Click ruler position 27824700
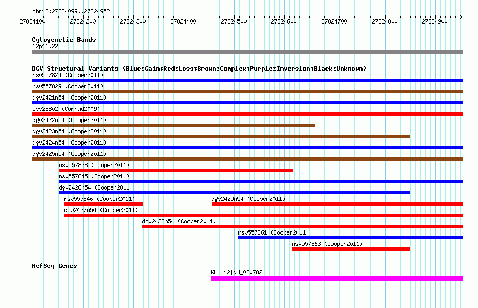This screenshot has width=478, height=308. pyautogui.click(x=335, y=21)
